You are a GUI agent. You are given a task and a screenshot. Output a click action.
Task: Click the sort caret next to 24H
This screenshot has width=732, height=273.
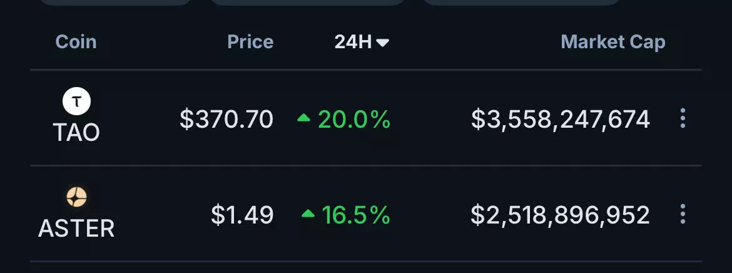pos(383,43)
